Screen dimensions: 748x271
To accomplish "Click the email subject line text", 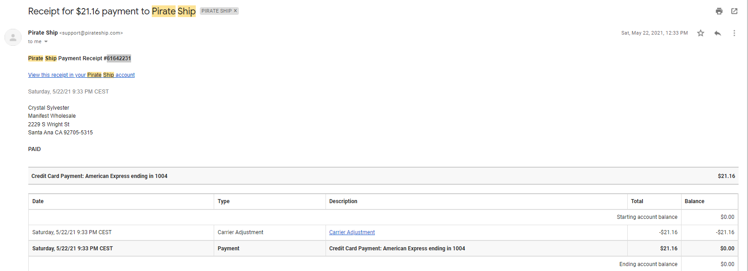I will [x=112, y=11].
